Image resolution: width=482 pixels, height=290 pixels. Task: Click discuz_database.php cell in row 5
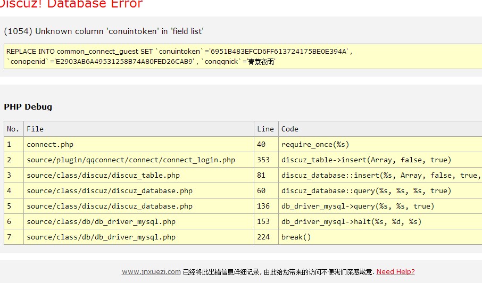click(139, 206)
